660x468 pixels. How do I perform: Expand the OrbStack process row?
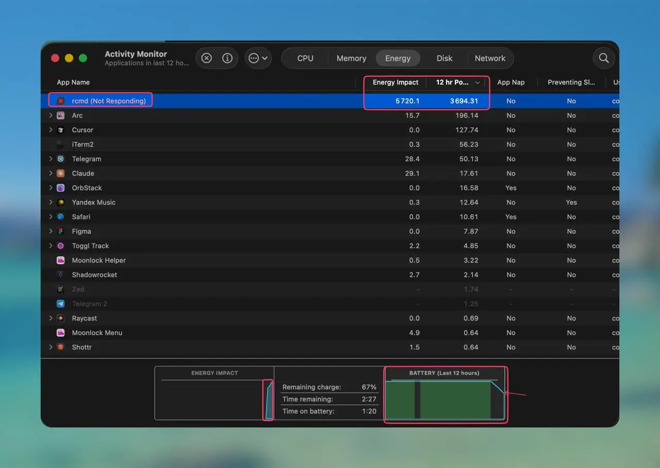[51, 187]
